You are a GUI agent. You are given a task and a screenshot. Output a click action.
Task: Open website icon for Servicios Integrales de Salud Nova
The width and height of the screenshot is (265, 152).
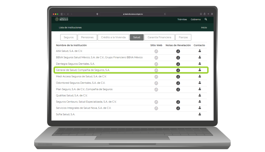tap(156, 108)
